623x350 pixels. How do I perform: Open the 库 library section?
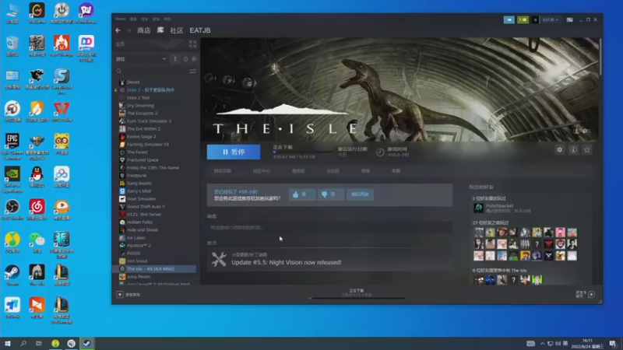coord(160,30)
